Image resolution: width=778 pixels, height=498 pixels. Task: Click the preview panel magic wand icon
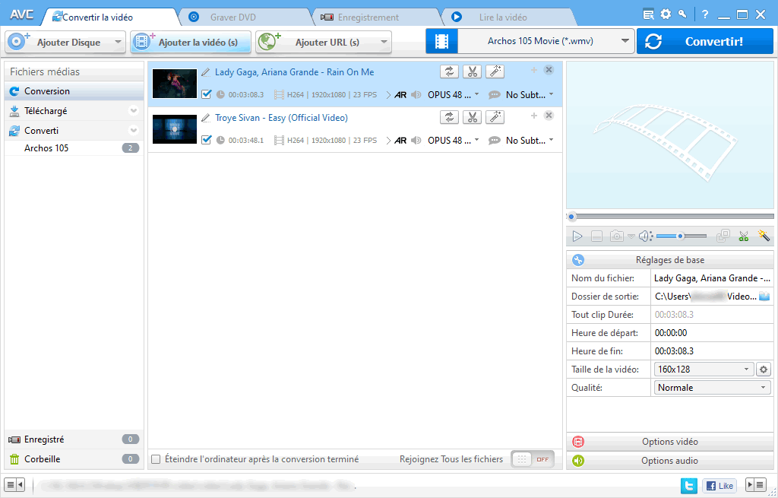pyautogui.click(x=764, y=236)
